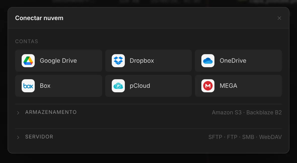Image resolution: width=297 pixels, height=163 pixels.
Task: Choose Dropbox as cloud provider
Action: tap(148, 61)
